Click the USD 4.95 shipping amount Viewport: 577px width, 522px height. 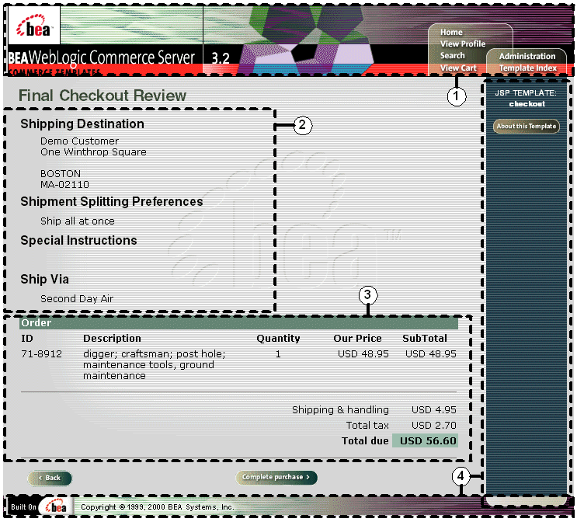[434, 409]
